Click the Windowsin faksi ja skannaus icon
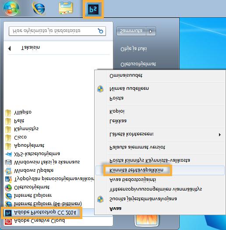Screen dimensions: 226x230 click(8, 163)
